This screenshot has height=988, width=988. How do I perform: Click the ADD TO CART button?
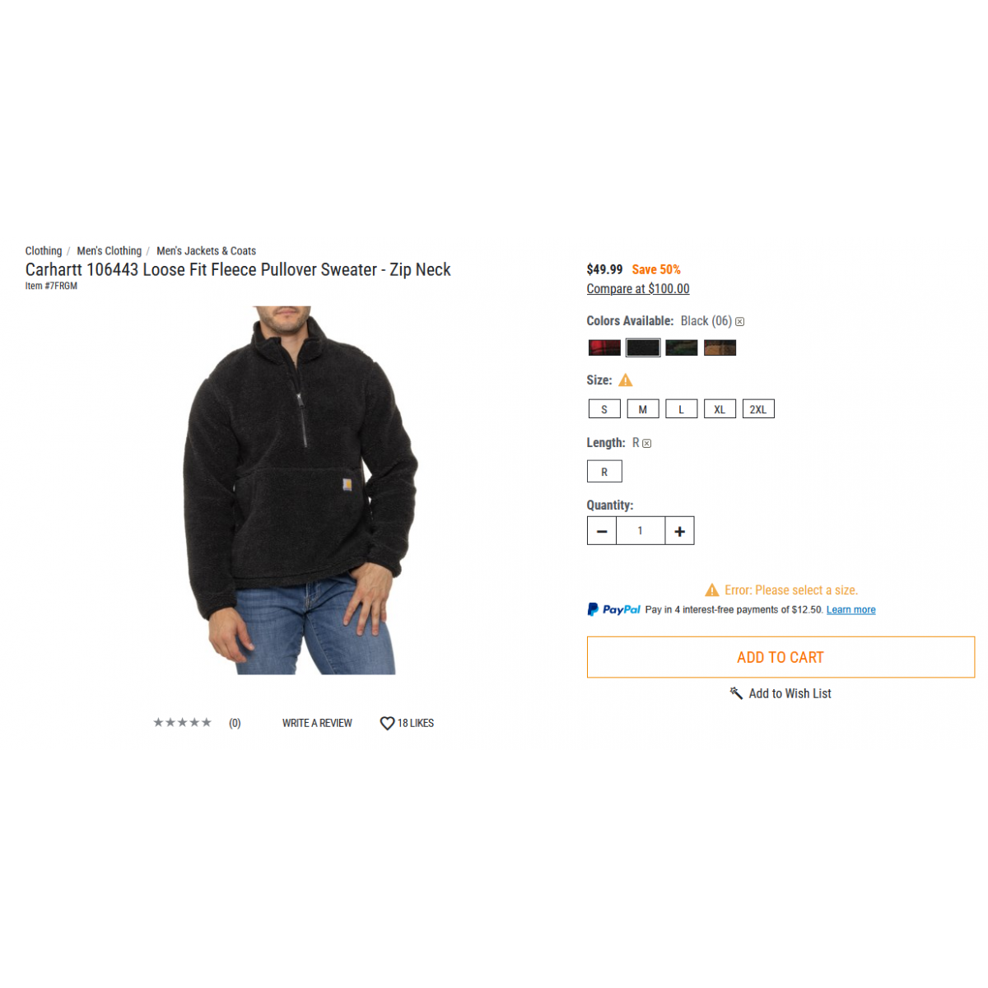[781, 657]
